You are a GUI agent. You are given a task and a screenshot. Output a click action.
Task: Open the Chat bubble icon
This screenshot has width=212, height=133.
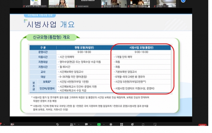click(x=86, y=124)
